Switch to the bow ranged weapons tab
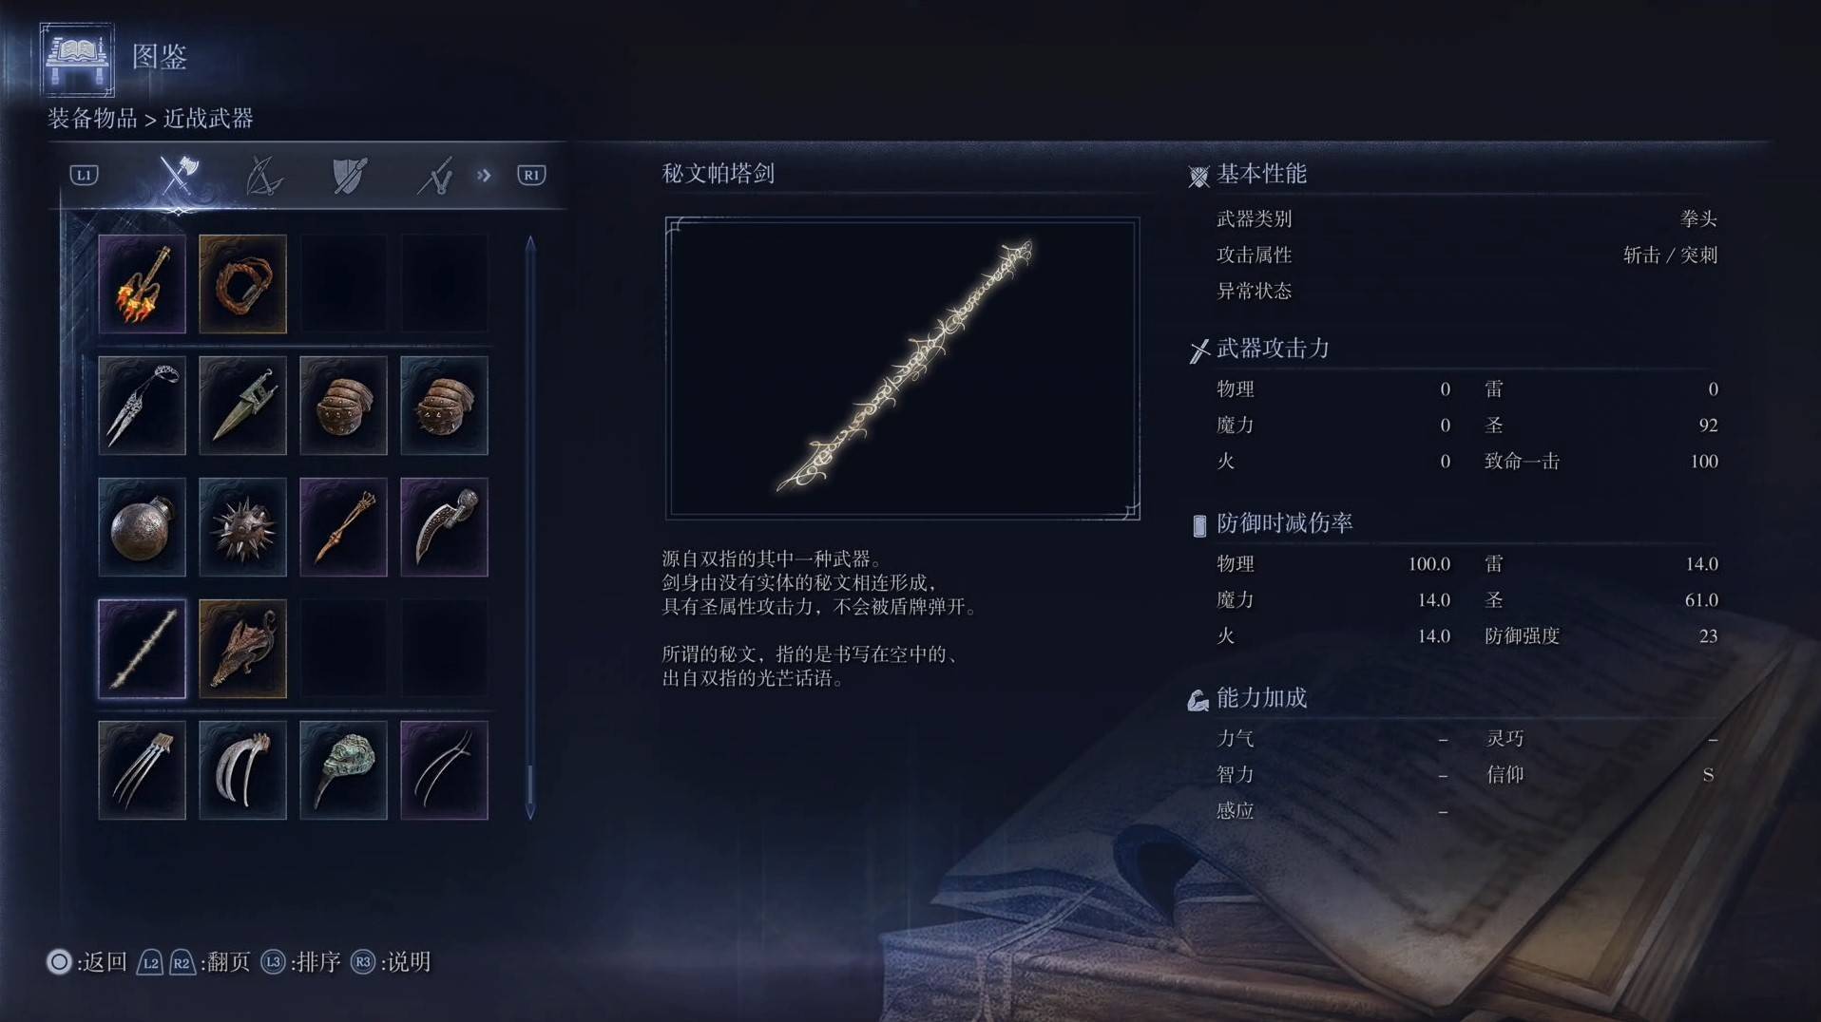1821x1022 pixels. [x=264, y=176]
